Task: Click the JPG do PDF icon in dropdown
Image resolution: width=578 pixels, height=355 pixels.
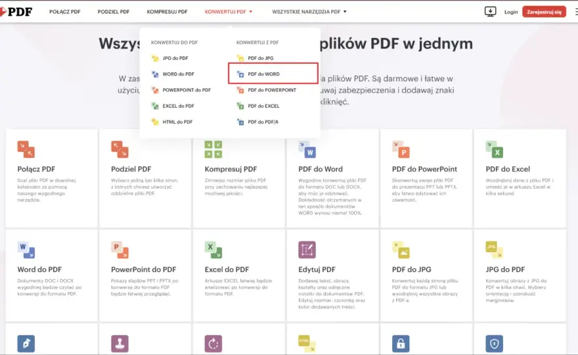Action: coord(155,58)
